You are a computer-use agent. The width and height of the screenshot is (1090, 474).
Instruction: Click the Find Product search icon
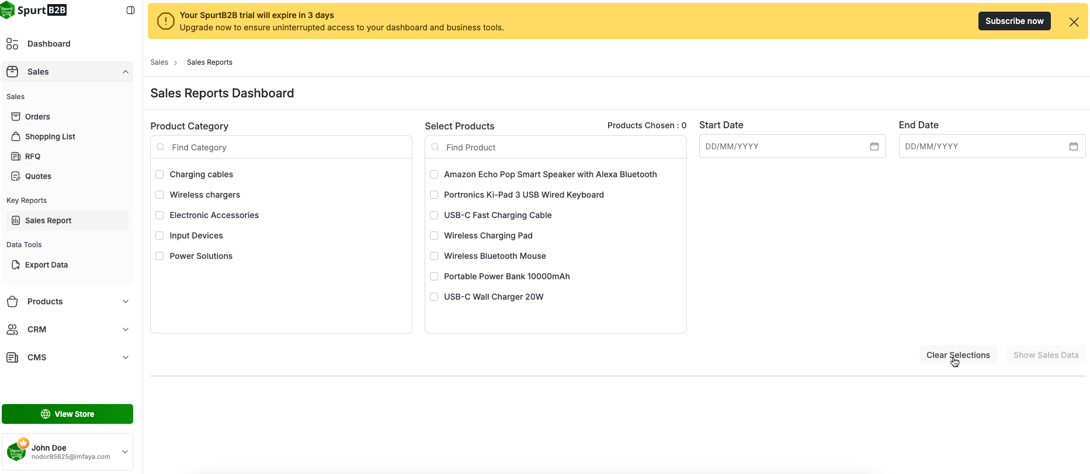(435, 147)
